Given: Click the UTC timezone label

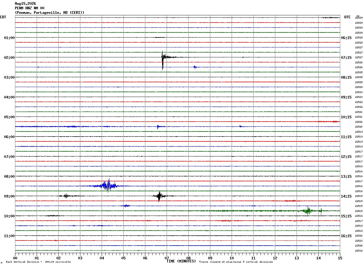Looking at the screenshot, I should (x=347, y=17).
